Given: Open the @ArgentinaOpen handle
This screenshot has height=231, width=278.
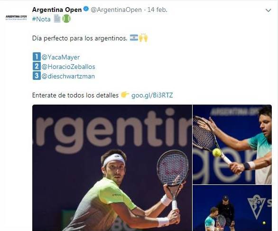Looking at the screenshot, I should tap(116, 10).
